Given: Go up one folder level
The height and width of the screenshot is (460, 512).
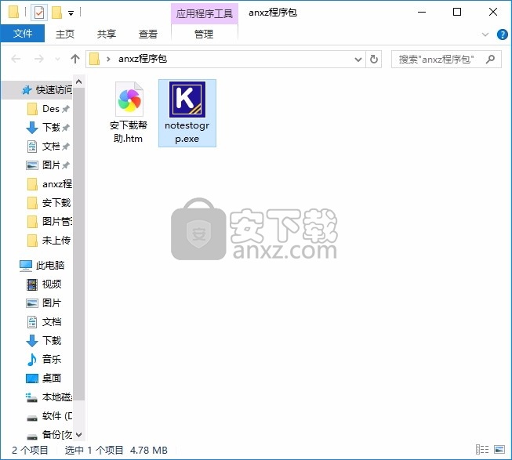Looking at the screenshot, I should click(x=75, y=59).
